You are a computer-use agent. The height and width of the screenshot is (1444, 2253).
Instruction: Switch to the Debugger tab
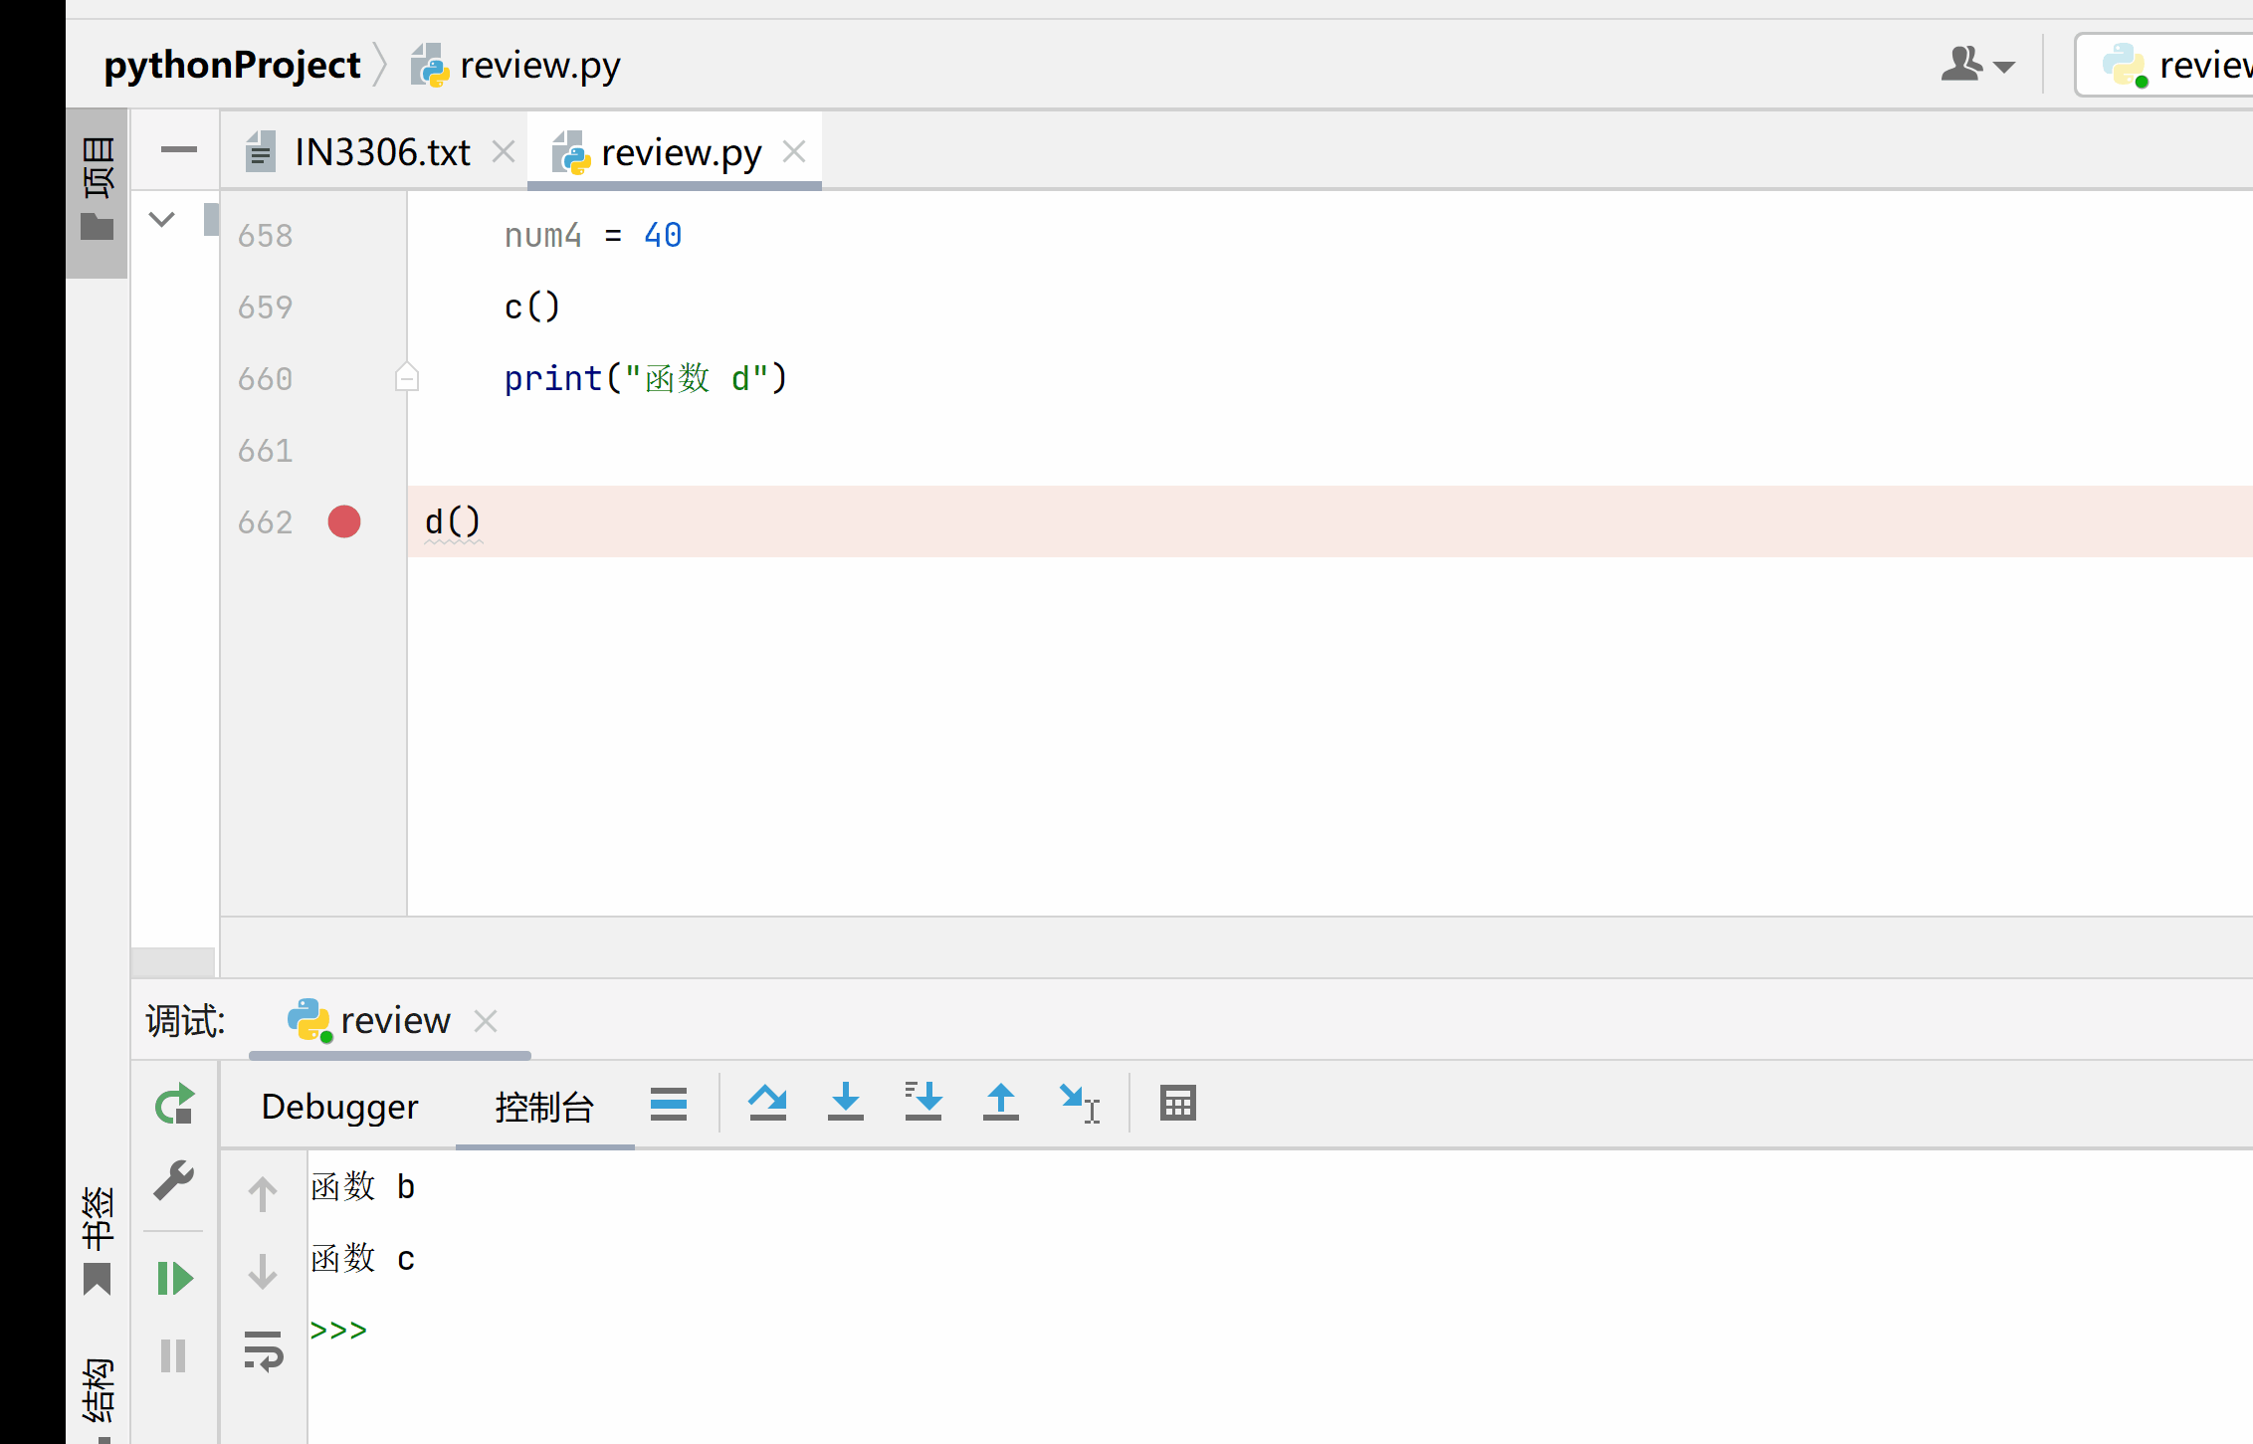click(339, 1107)
